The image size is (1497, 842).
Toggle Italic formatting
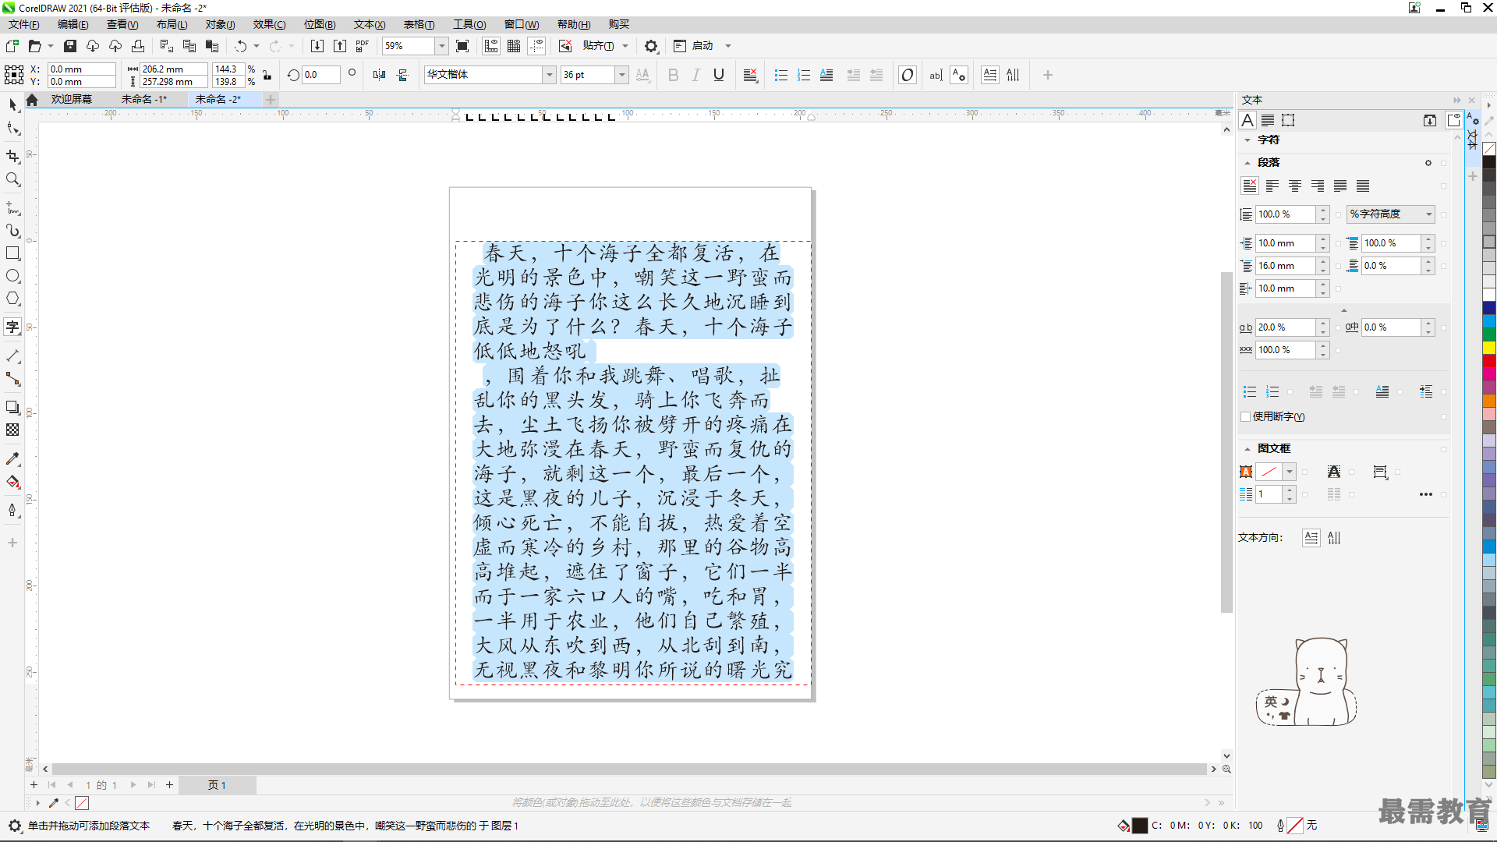(696, 75)
